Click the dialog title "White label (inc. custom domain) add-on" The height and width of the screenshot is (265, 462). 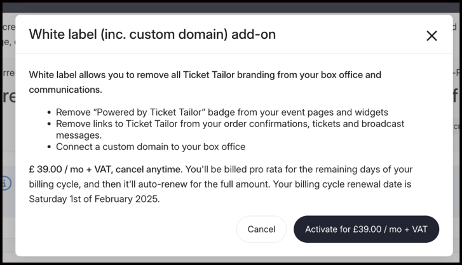(153, 34)
